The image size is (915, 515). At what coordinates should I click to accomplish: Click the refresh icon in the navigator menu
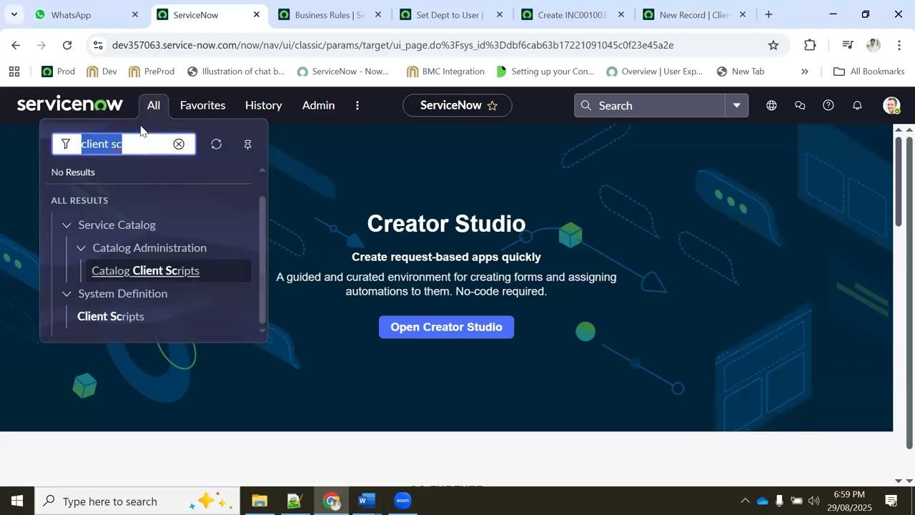pyautogui.click(x=217, y=144)
